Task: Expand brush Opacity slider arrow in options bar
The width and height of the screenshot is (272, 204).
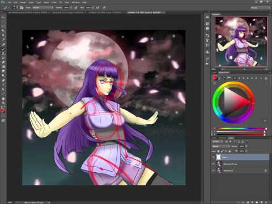Action: coord(71,7)
